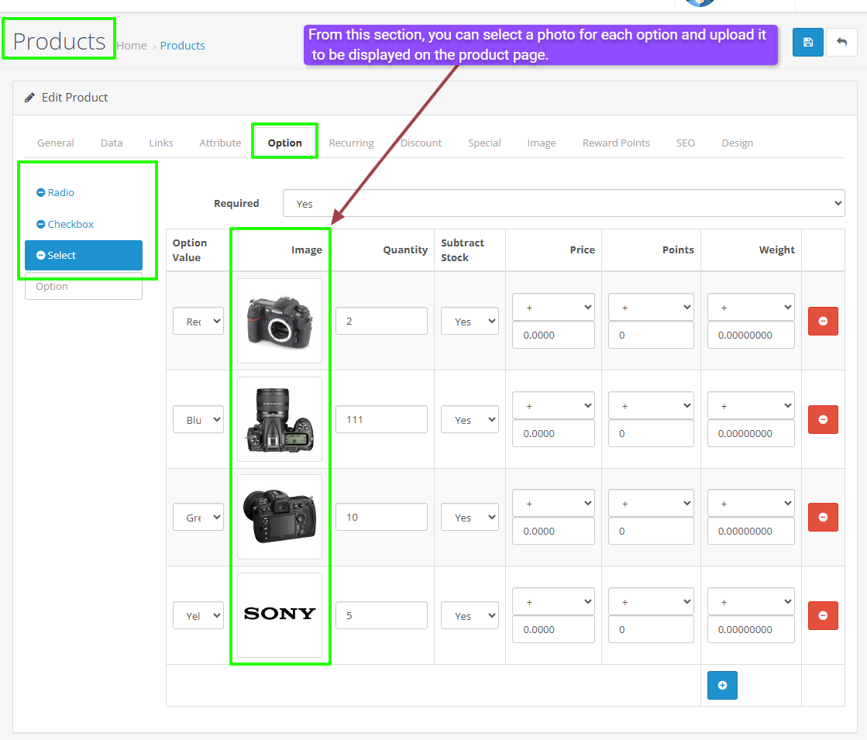867x740 pixels.
Task: Remove the Radio option minus icon
Action: [41, 193]
